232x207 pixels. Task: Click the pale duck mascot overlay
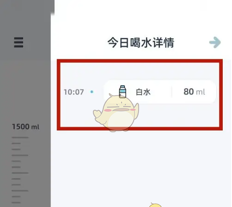click(116, 112)
